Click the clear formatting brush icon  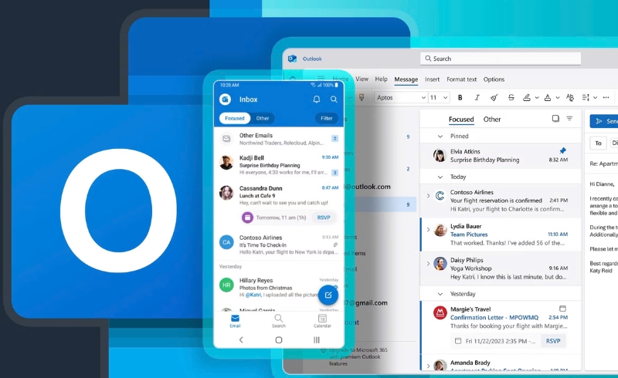(494, 98)
